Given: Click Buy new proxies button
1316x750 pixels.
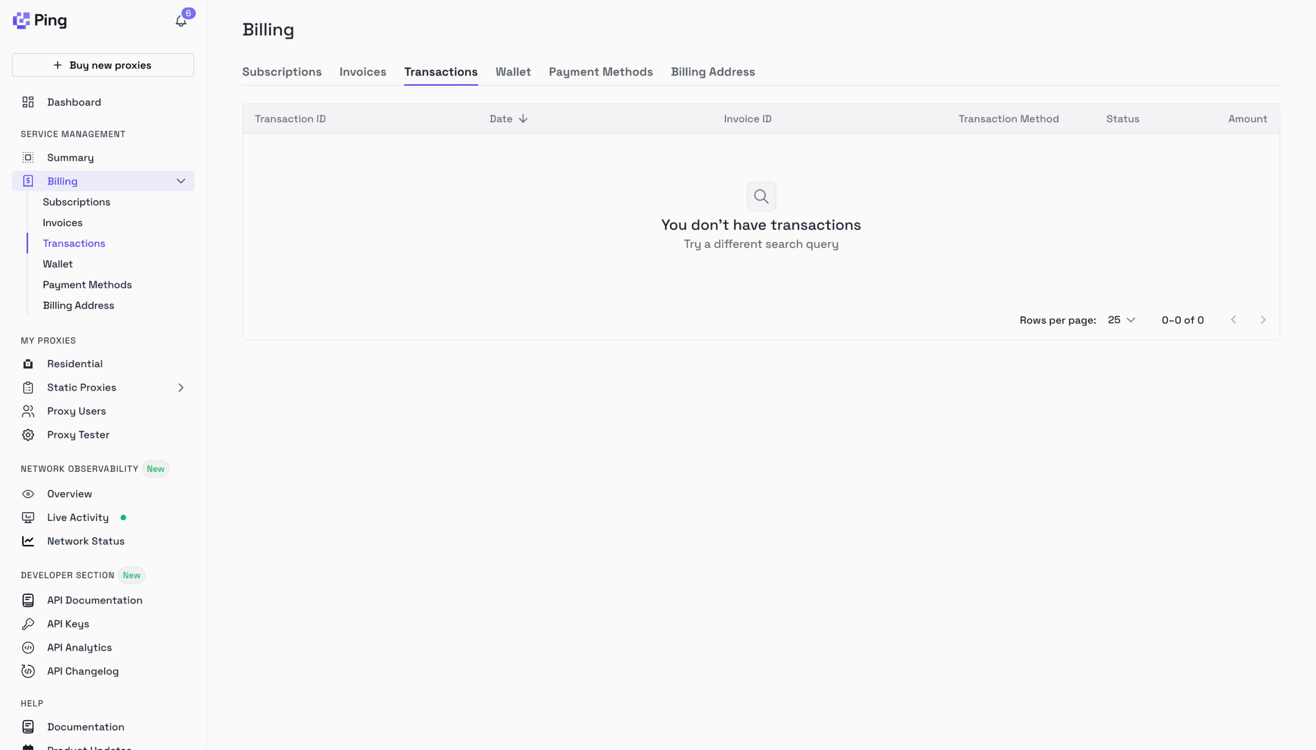Looking at the screenshot, I should pos(103,65).
